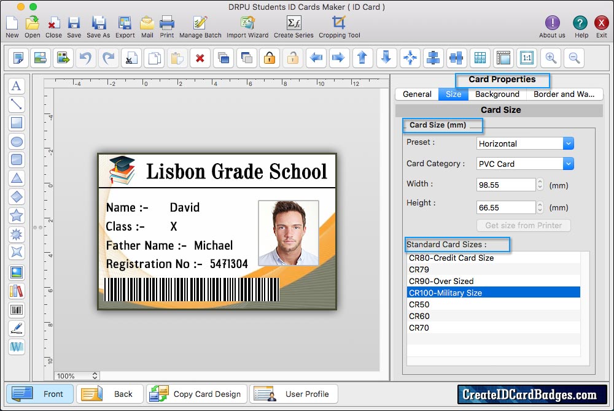Move object down with down arrow
The image size is (614, 411).
[x=386, y=58]
